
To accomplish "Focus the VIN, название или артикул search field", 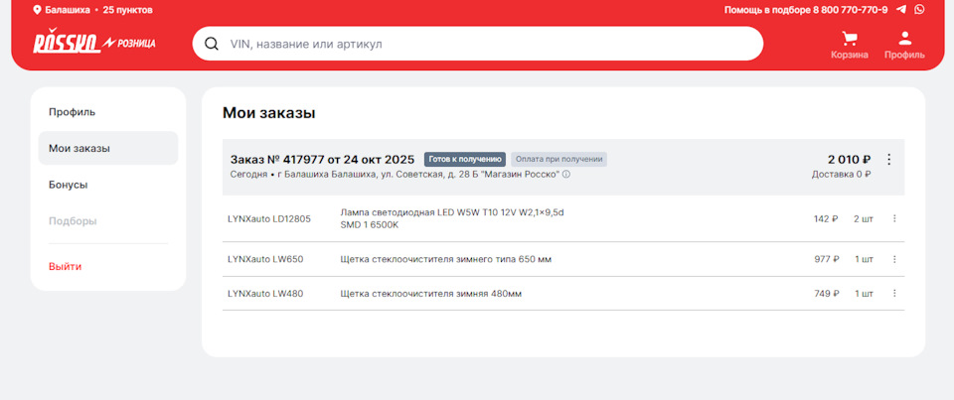I will [x=478, y=44].
